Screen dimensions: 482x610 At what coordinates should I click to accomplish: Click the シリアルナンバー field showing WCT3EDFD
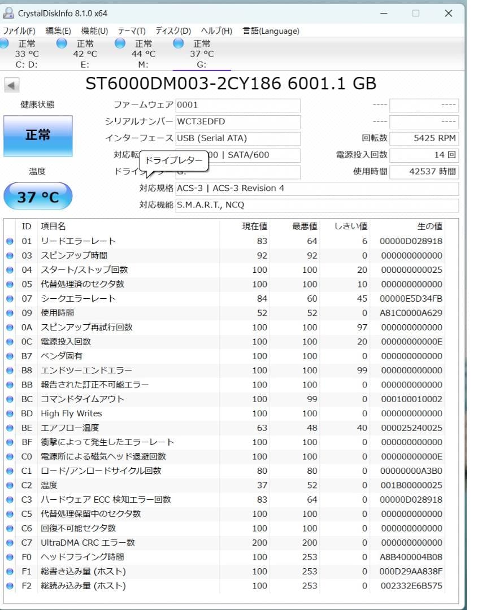(237, 122)
